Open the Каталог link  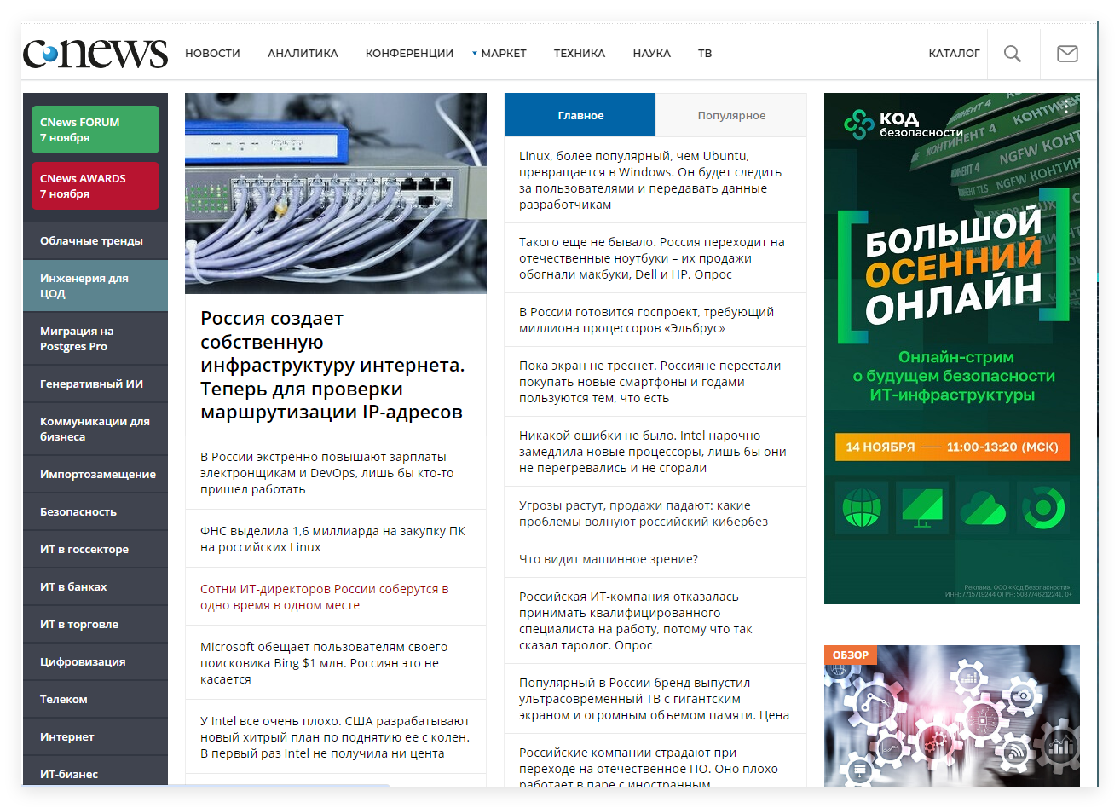pos(955,53)
